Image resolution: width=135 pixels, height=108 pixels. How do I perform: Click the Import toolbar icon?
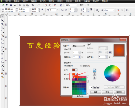pos(46,5)
